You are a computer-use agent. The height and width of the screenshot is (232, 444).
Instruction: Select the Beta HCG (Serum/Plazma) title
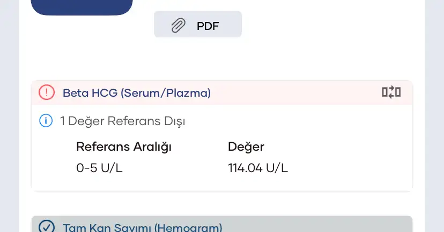tap(137, 93)
